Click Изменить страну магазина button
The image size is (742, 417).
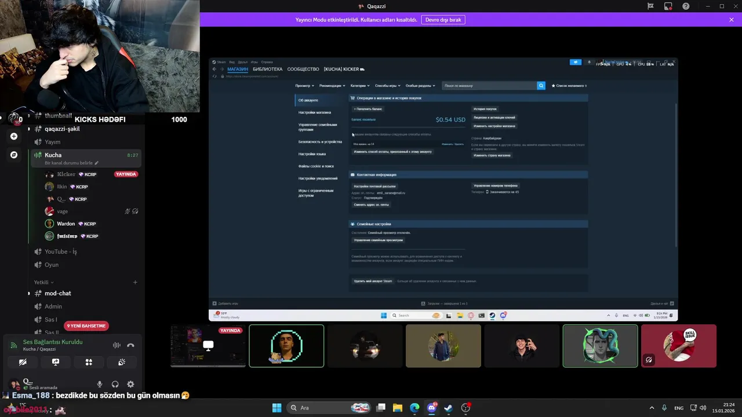click(492, 155)
